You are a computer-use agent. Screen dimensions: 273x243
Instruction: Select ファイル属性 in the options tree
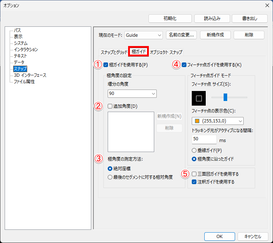[x=24, y=82]
